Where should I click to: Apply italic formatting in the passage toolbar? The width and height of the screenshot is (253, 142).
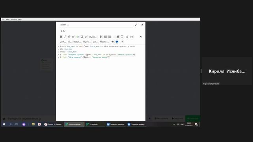pos(65,37)
